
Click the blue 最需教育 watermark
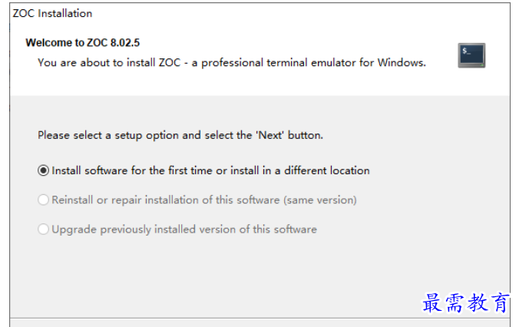tap(466, 302)
